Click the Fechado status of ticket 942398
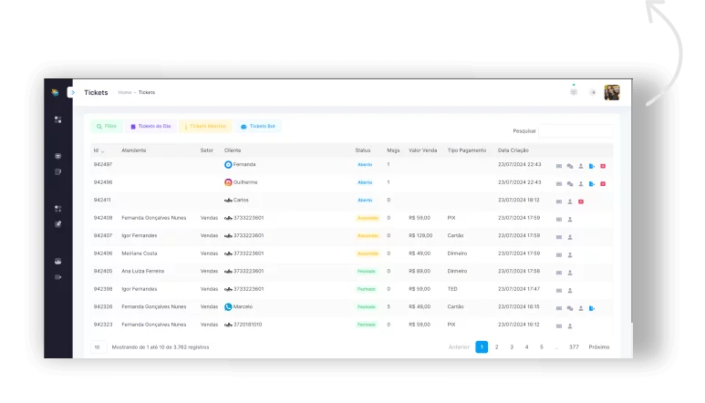The image size is (705, 403). [x=367, y=289]
